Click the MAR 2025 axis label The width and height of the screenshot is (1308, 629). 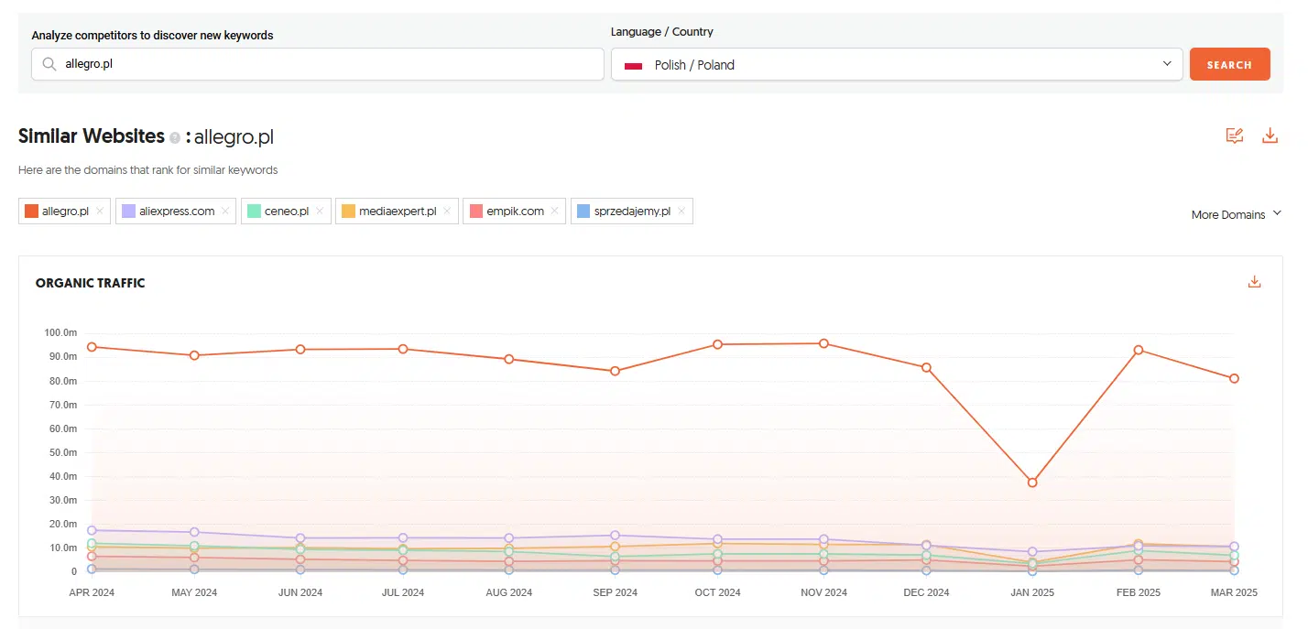(x=1235, y=592)
